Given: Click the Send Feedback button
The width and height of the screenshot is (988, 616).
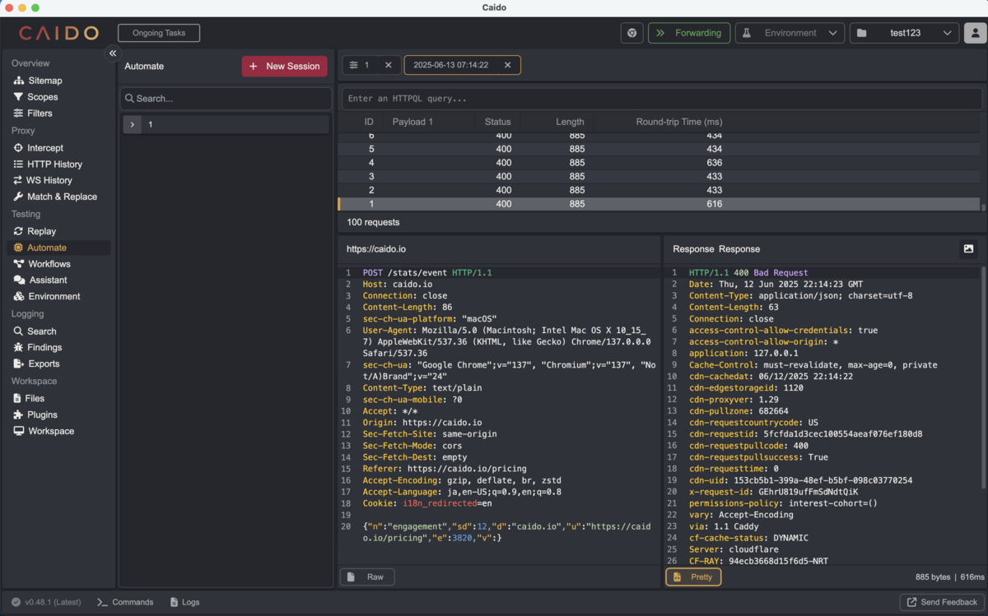Looking at the screenshot, I should (x=941, y=602).
